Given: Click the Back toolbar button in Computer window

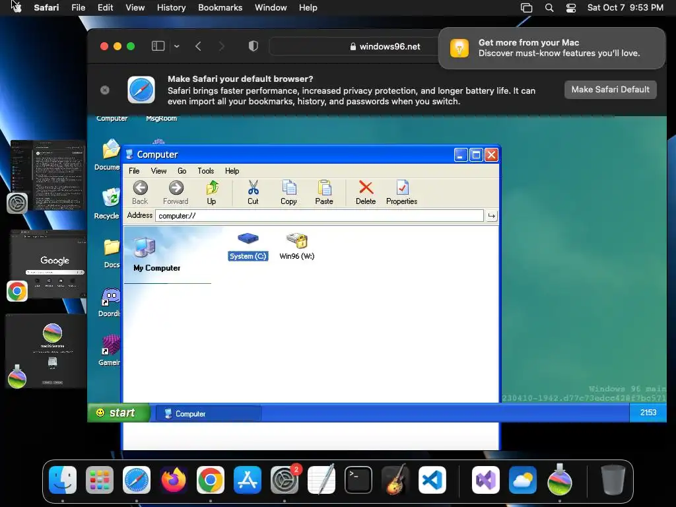Looking at the screenshot, I should [x=140, y=192].
